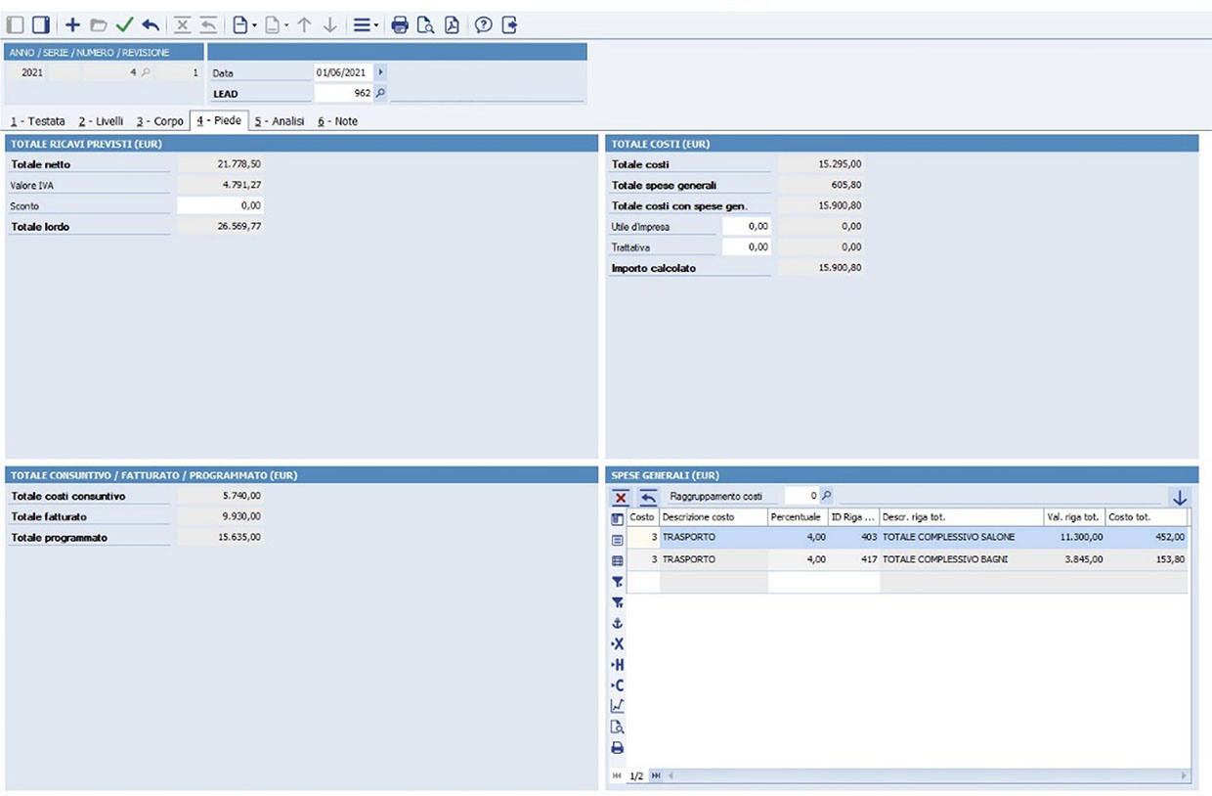This screenshot has height=796, width=1212.
Task: Go to first page in grid pager
Action: (617, 775)
